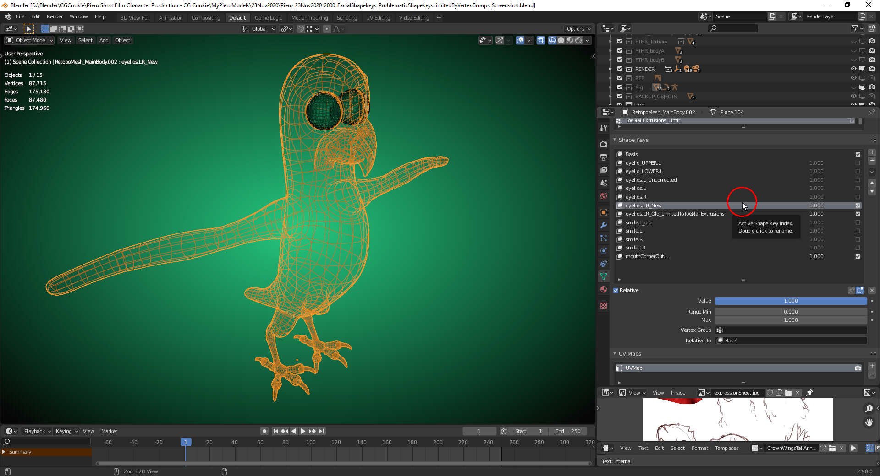
Task: Select the smile.LR shape key
Action: 635,248
